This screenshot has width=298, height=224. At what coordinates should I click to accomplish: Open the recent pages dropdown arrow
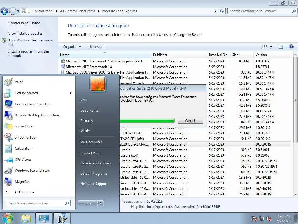click(x=18, y=11)
